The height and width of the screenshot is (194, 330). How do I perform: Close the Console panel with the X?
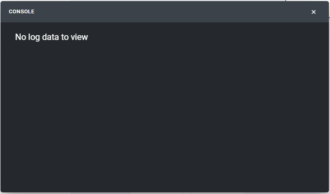[x=313, y=12]
